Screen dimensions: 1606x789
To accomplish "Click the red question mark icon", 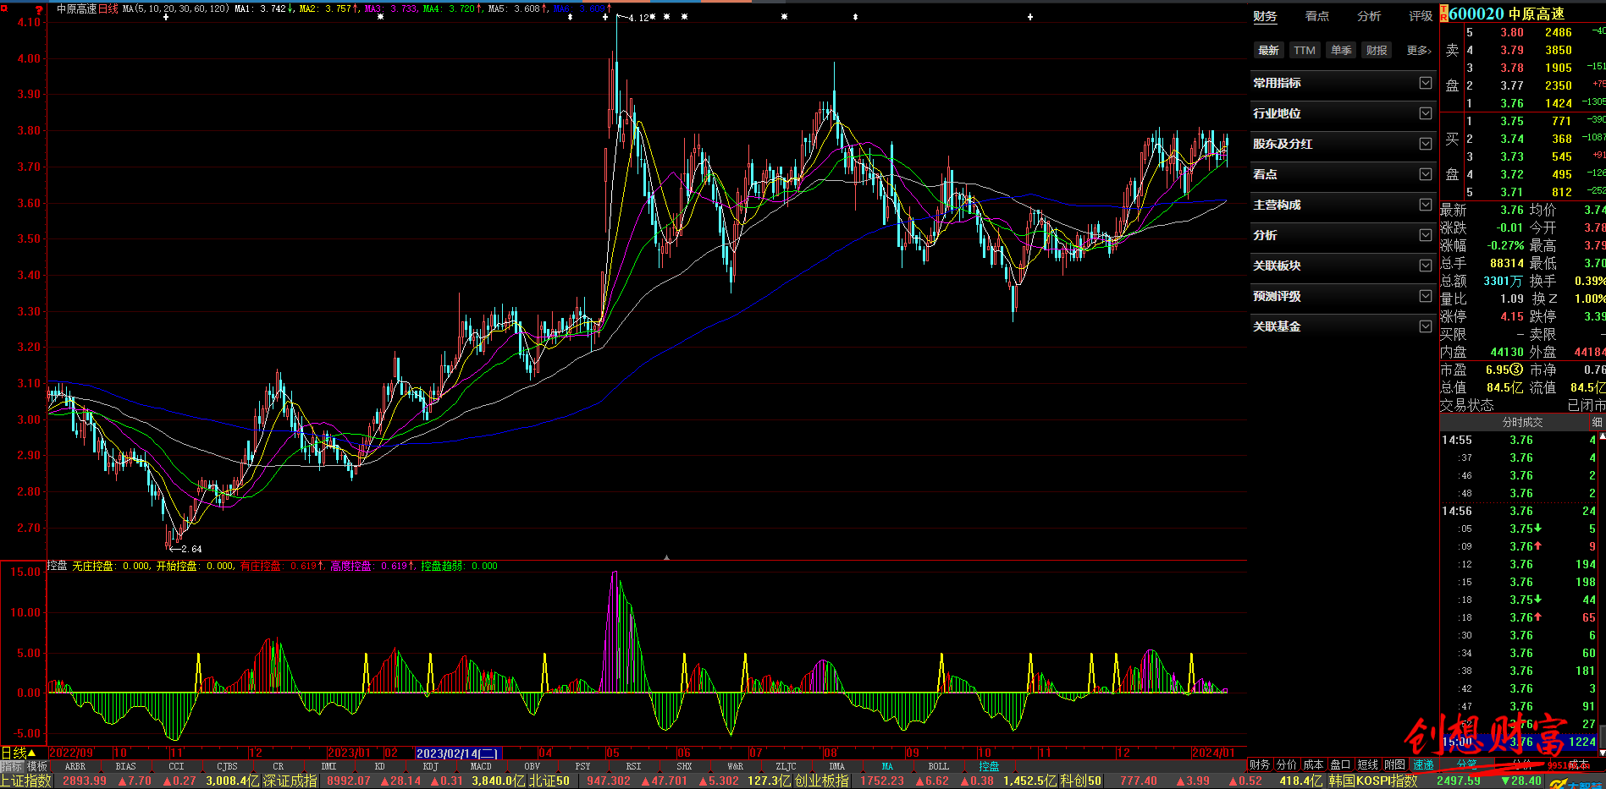I will tap(39, 9).
